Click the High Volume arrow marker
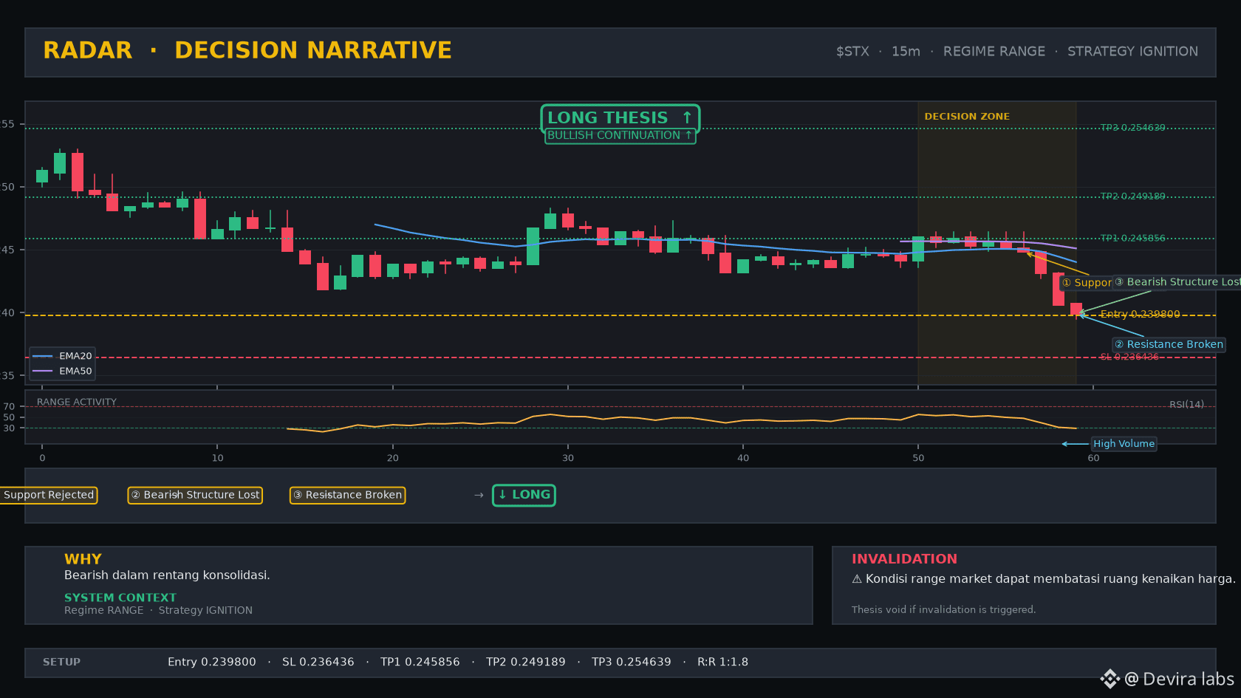 [x=1075, y=444]
